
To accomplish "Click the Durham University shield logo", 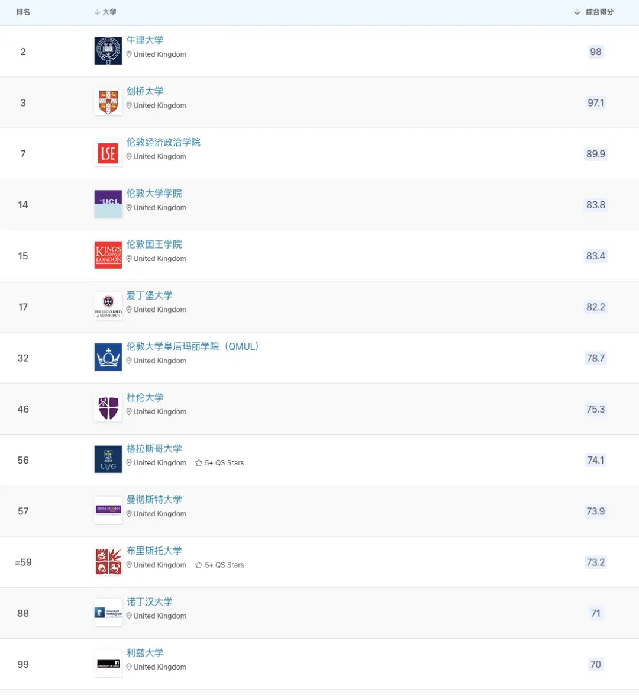I will pyautogui.click(x=108, y=408).
